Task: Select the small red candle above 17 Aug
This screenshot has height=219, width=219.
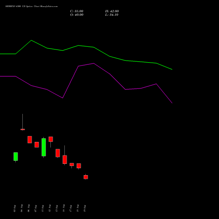Action: [x=72, y=165]
